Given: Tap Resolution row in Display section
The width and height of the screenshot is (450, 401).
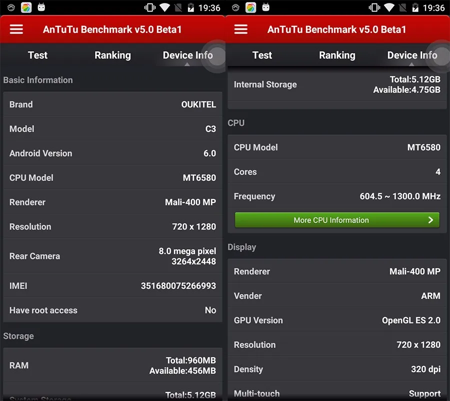Looking at the screenshot, I should click(337, 344).
